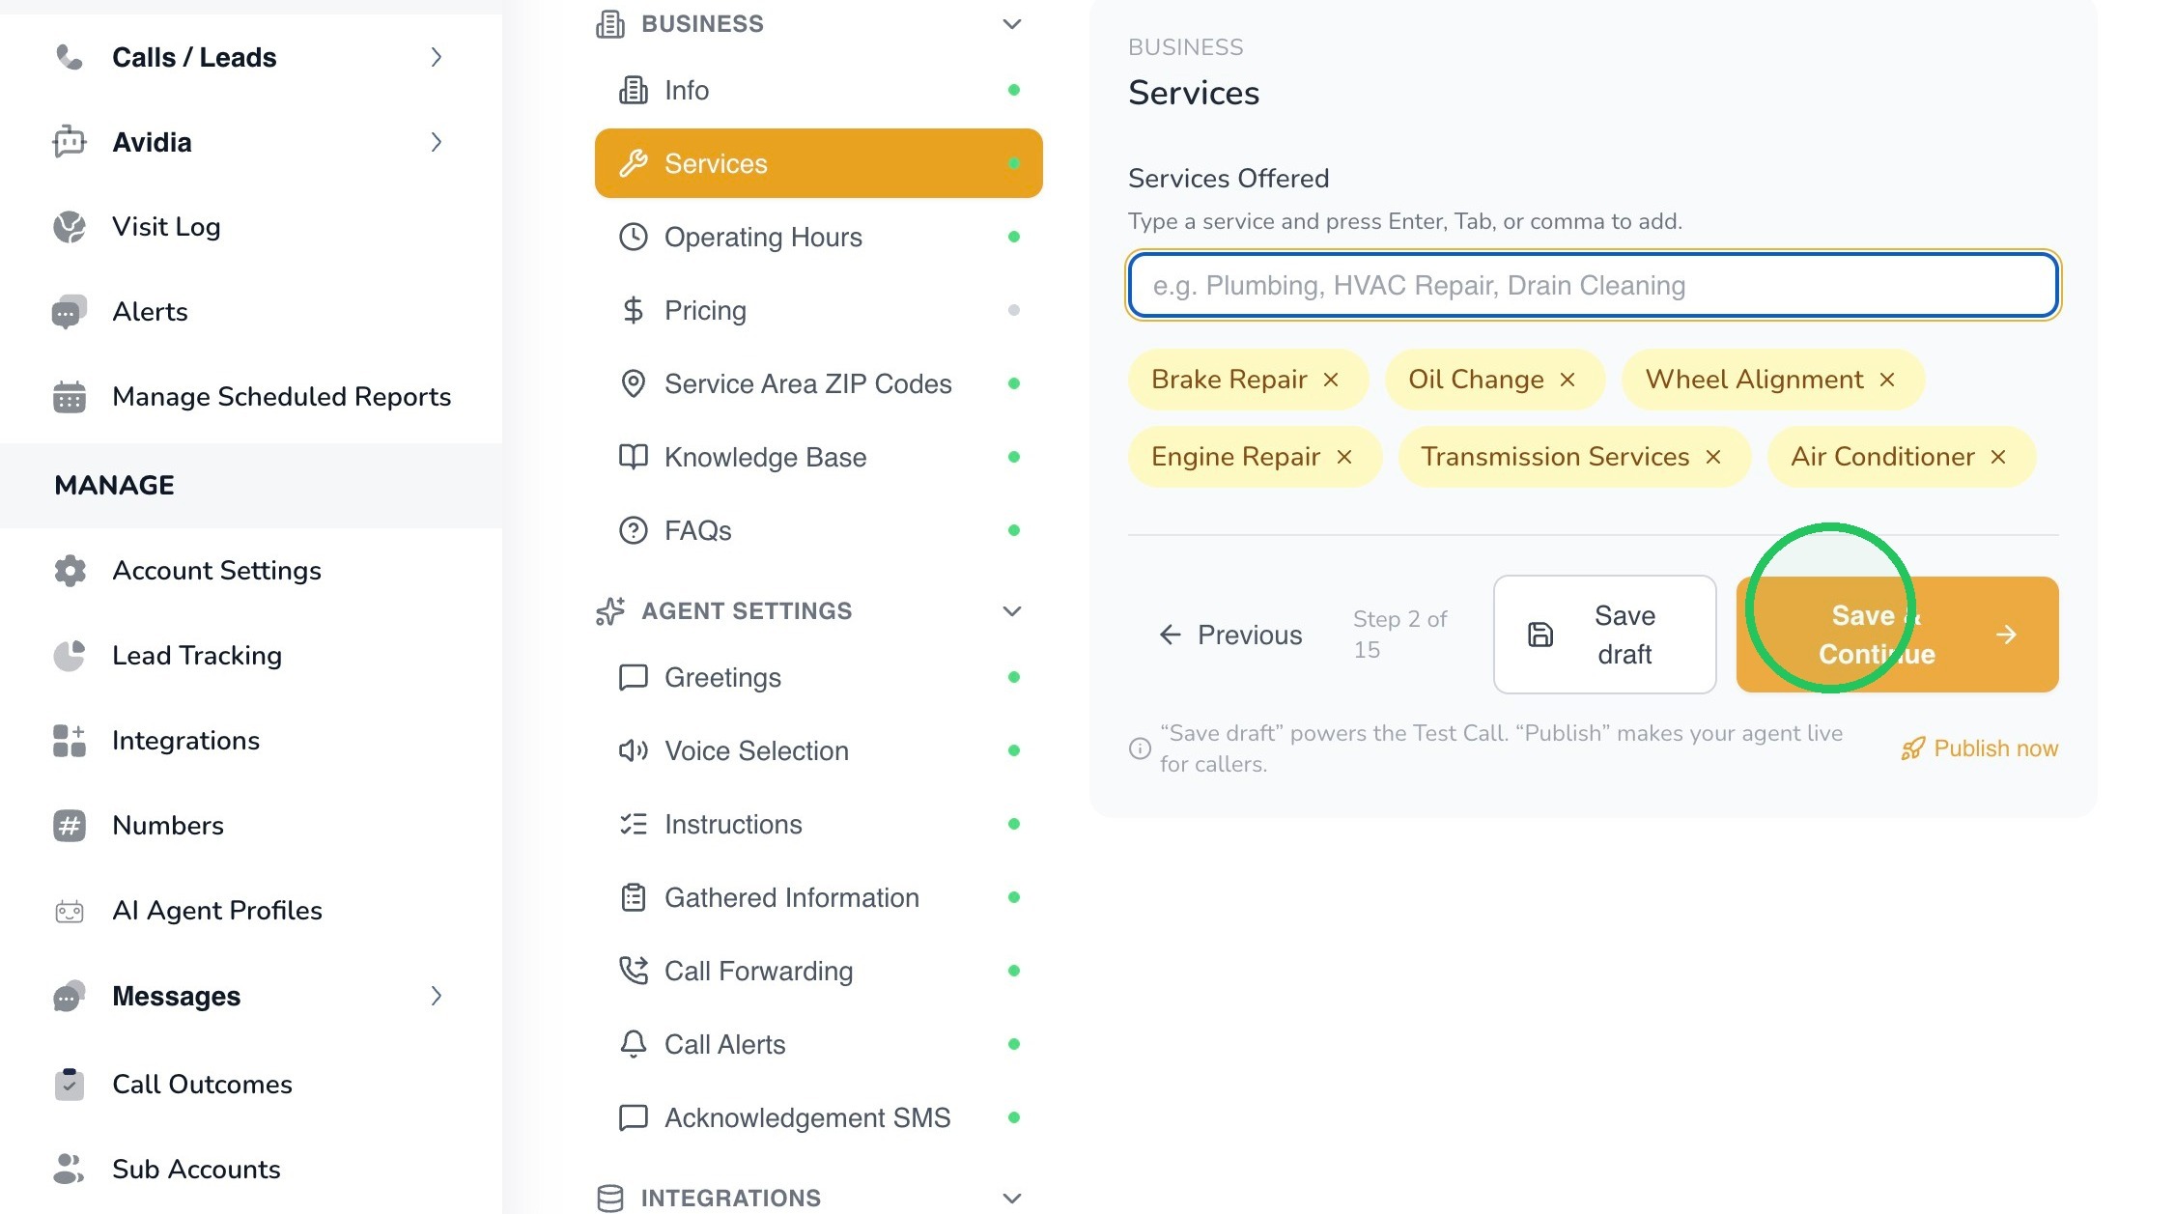Click the Publish now link

point(1980,748)
